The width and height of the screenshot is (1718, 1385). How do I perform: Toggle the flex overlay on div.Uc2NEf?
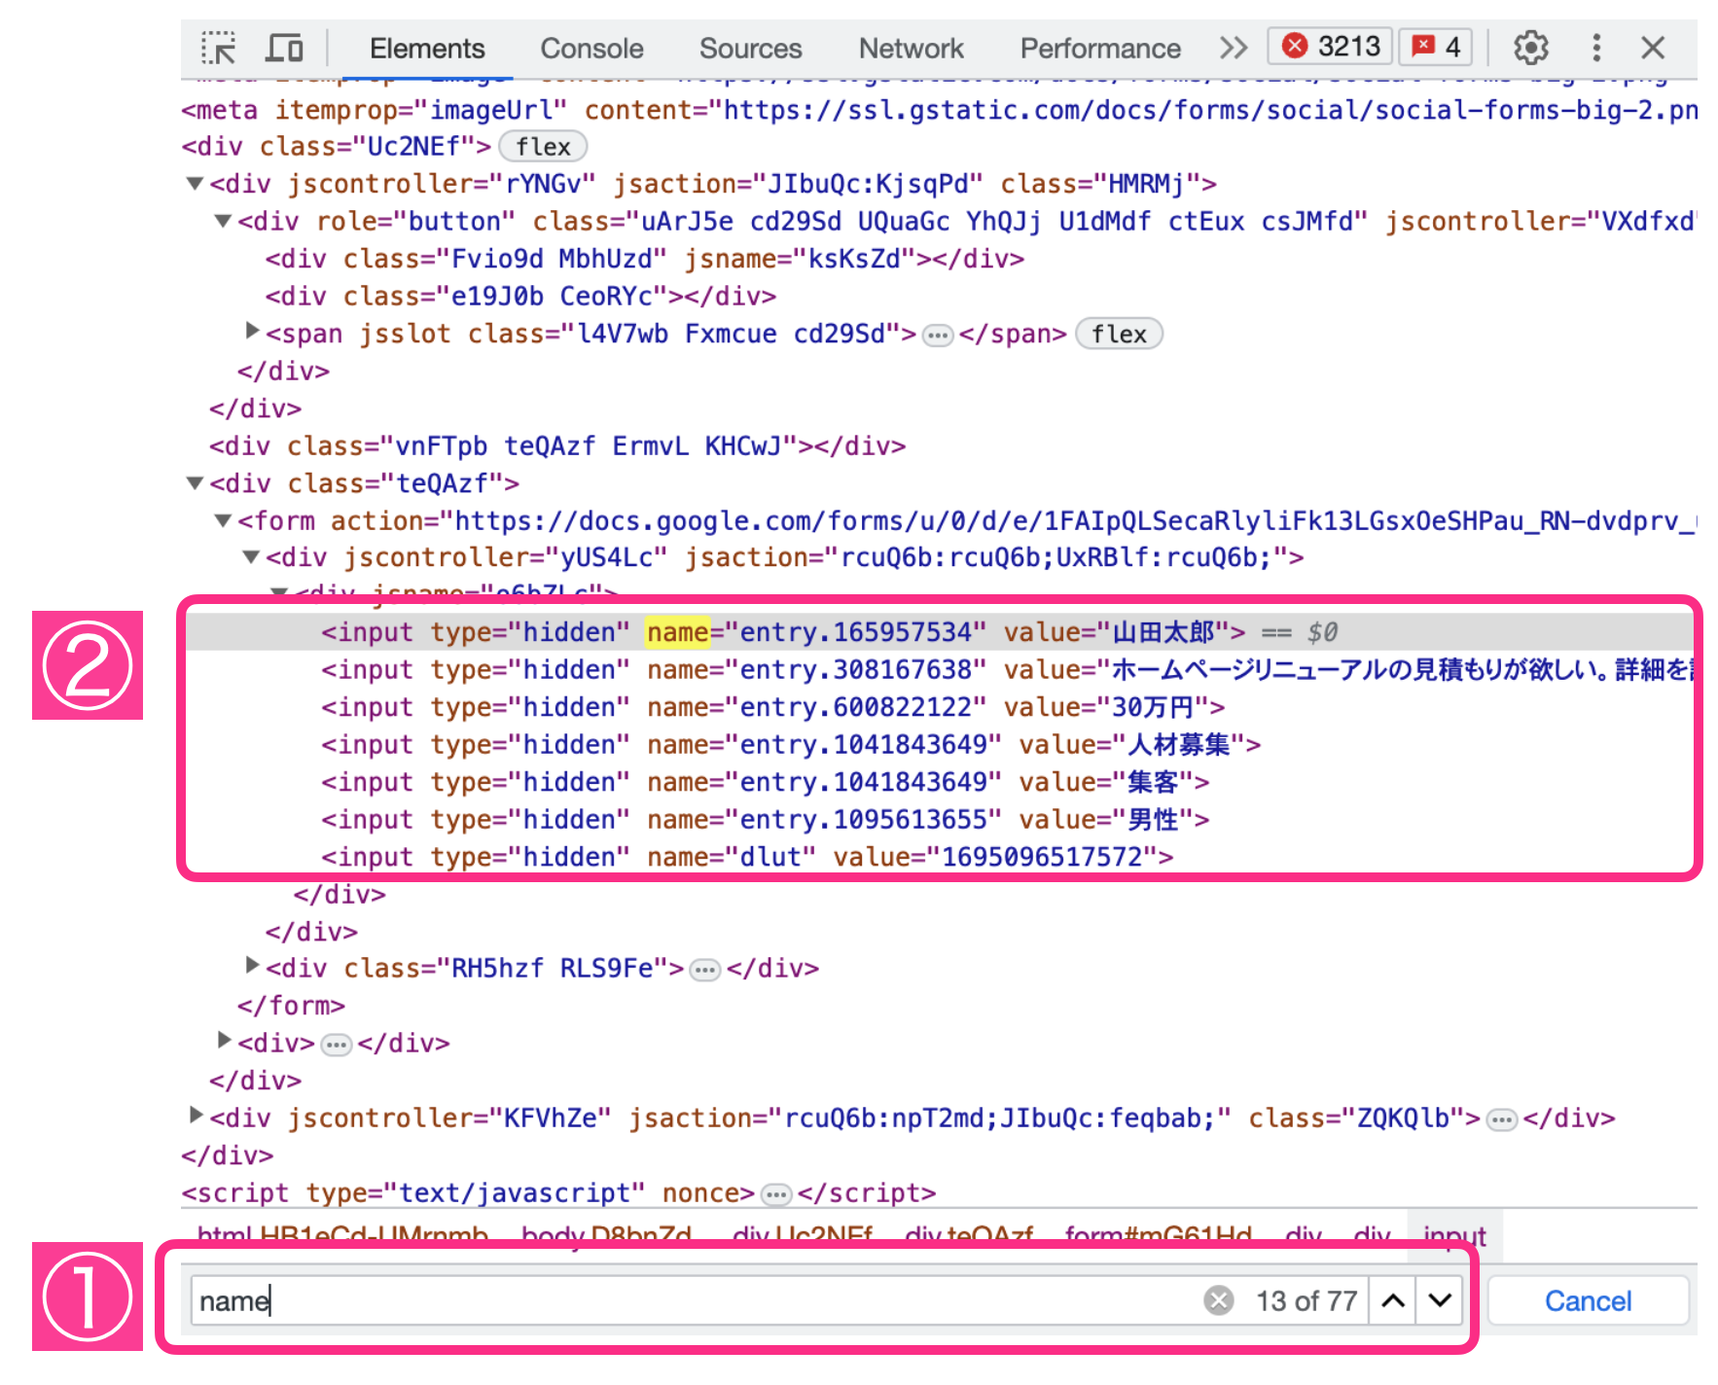pos(542,146)
